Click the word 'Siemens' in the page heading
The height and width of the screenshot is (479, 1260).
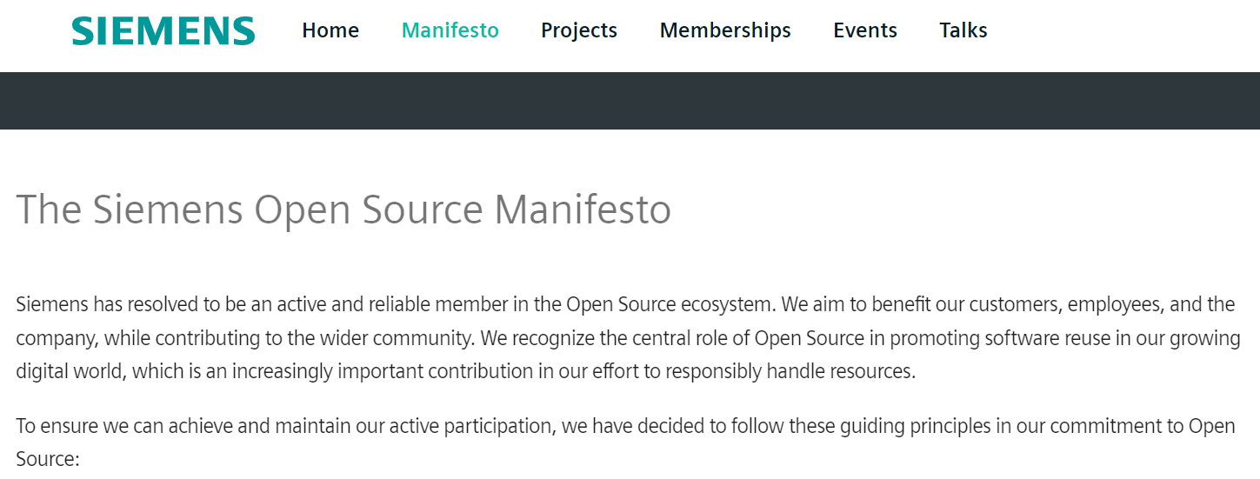tap(167, 210)
